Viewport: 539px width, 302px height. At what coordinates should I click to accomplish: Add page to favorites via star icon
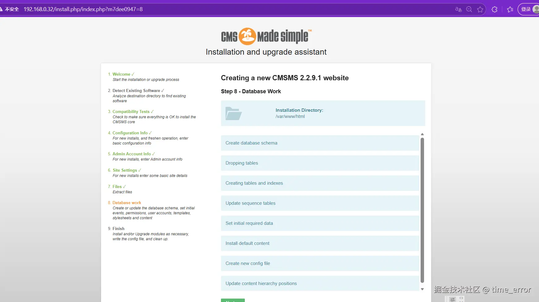(x=480, y=9)
